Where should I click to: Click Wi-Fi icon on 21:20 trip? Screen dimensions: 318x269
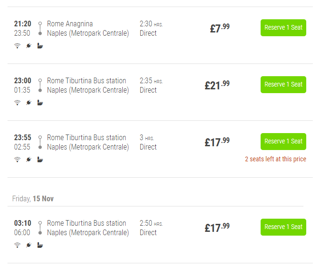point(17,46)
